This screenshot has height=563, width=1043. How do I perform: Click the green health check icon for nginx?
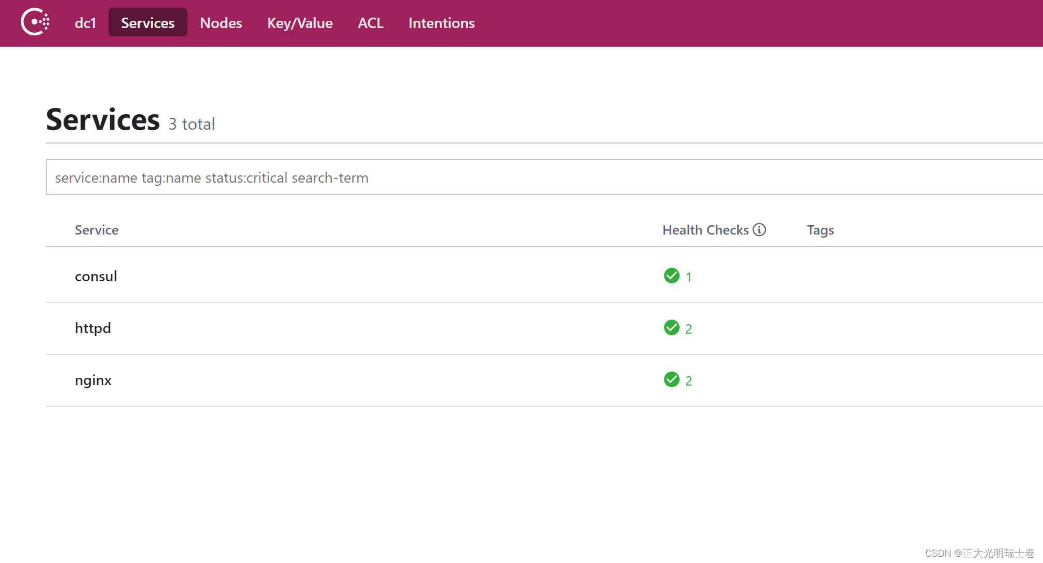(671, 380)
